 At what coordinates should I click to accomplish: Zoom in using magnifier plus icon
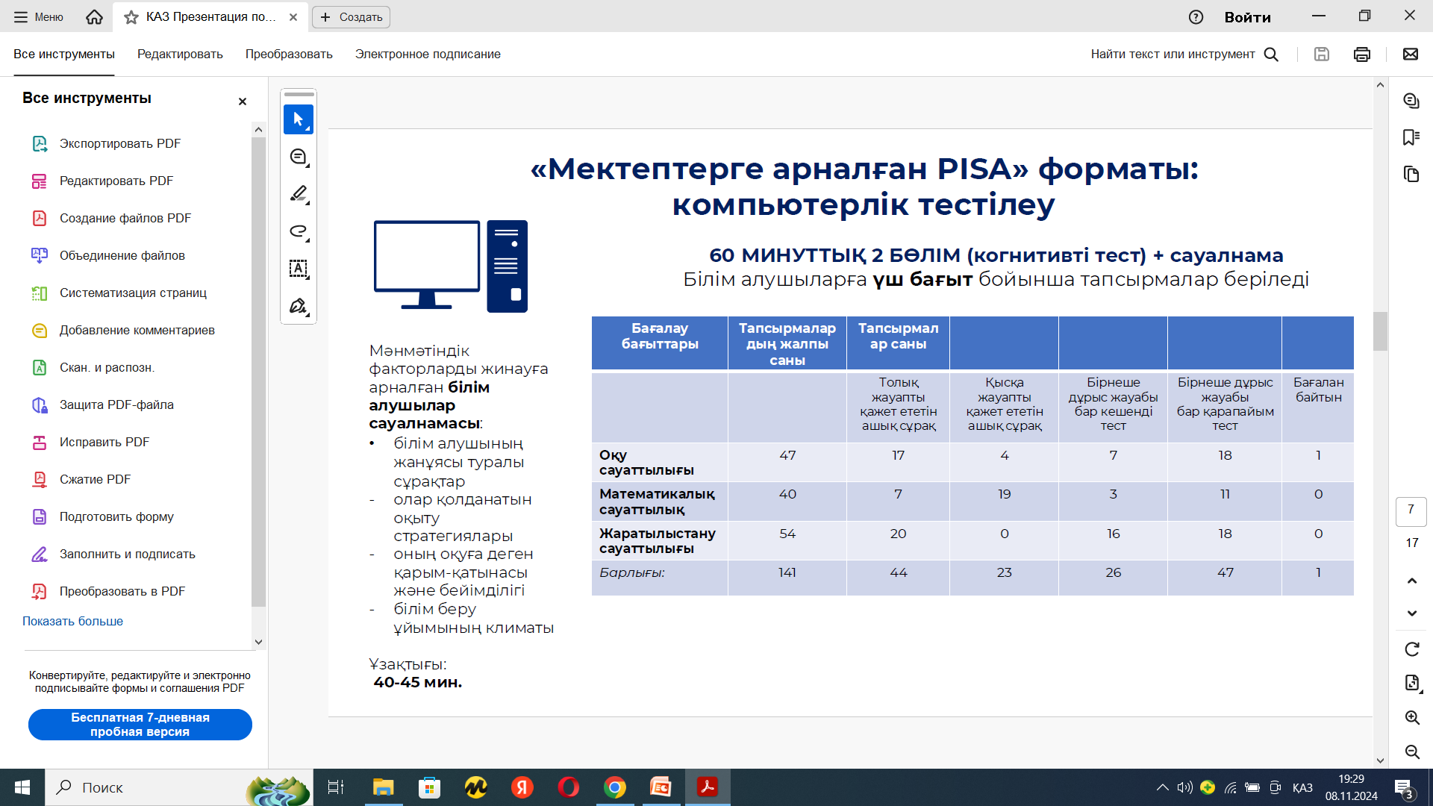point(1411,718)
